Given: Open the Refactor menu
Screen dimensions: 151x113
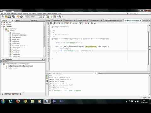Looking at the screenshot, I should 25,13.
